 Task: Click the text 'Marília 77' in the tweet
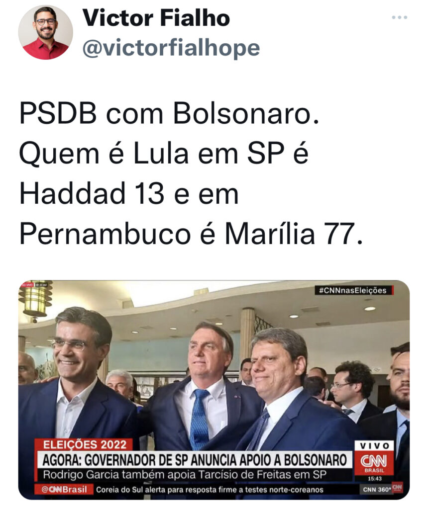tap(293, 234)
